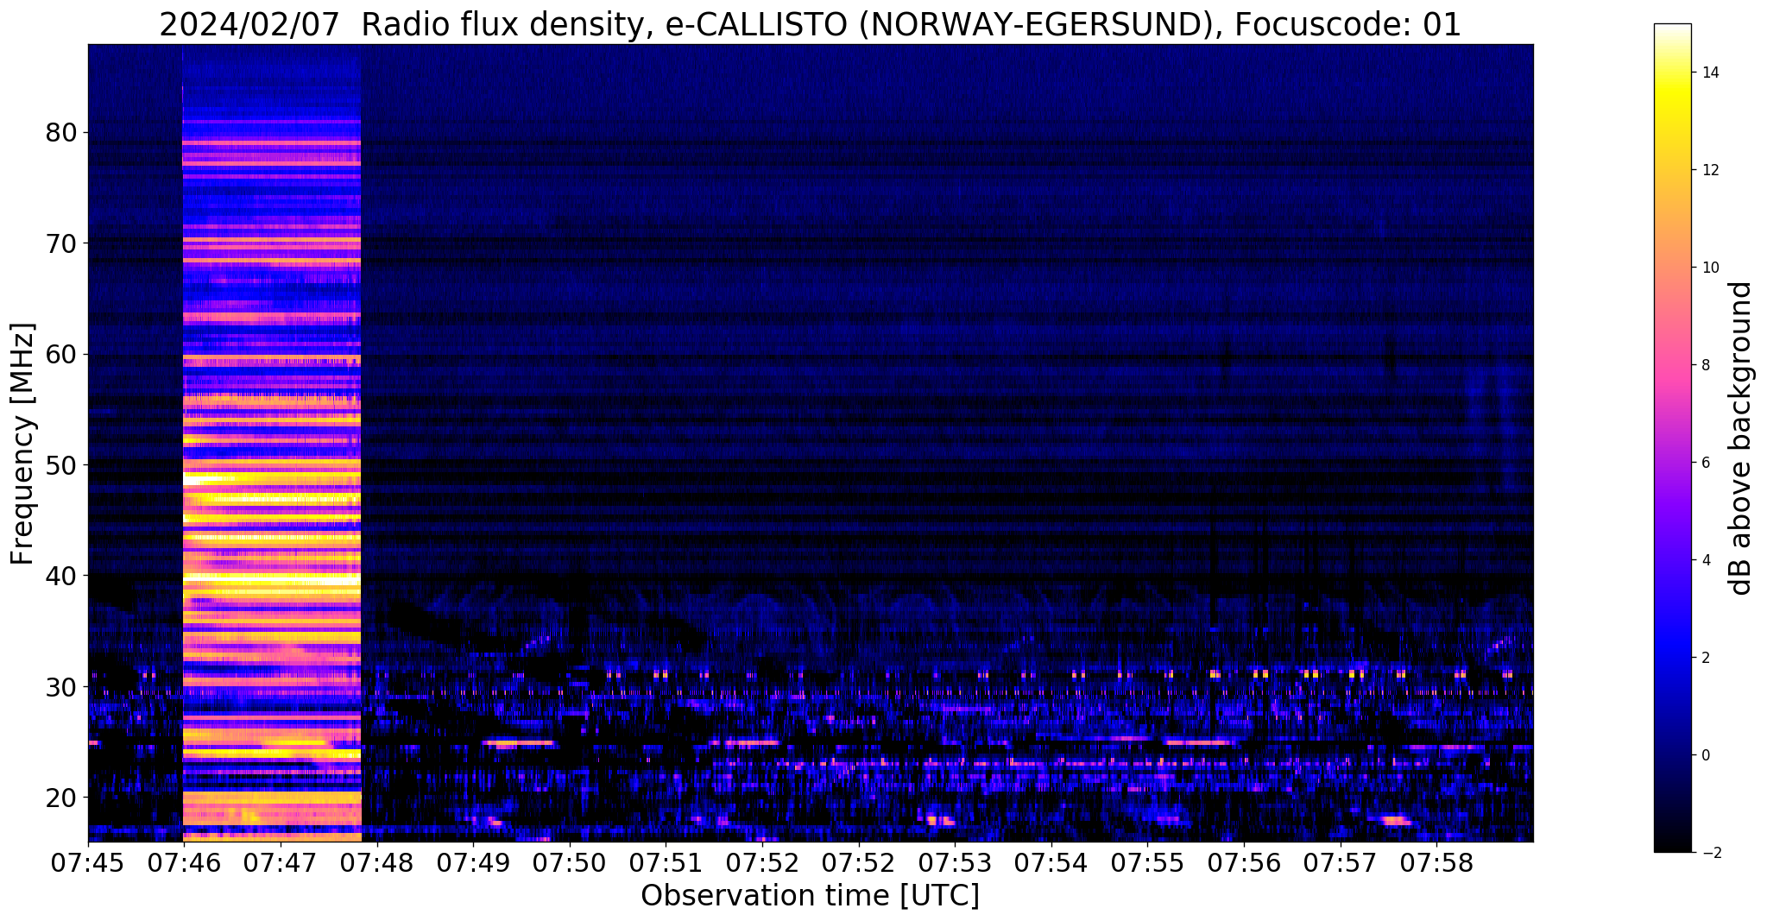Select the 70 MHz frequency tick label
The image size is (1767, 921).
coord(60,244)
